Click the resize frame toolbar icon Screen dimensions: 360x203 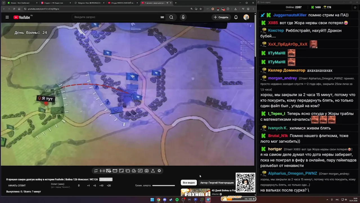(121, 171)
